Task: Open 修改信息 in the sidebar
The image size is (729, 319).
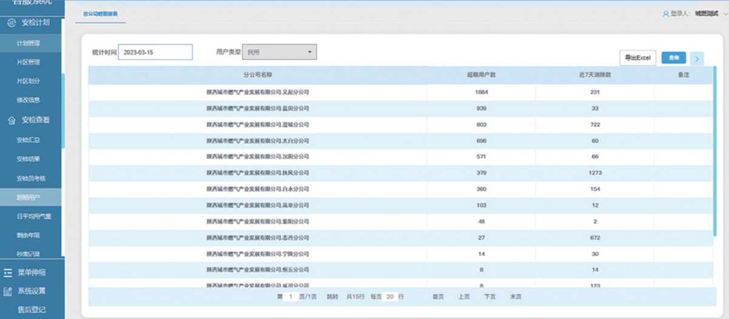Action: (29, 99)
